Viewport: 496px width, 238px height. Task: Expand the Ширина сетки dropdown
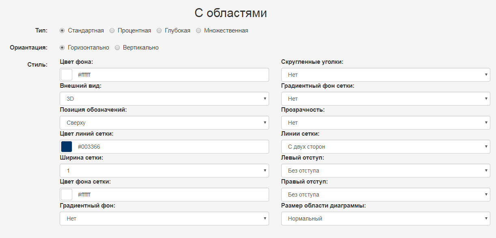(x=164, y=171)
